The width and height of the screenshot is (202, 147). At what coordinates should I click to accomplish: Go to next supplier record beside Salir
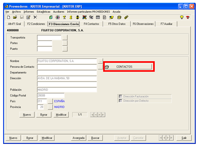(168, 138)
